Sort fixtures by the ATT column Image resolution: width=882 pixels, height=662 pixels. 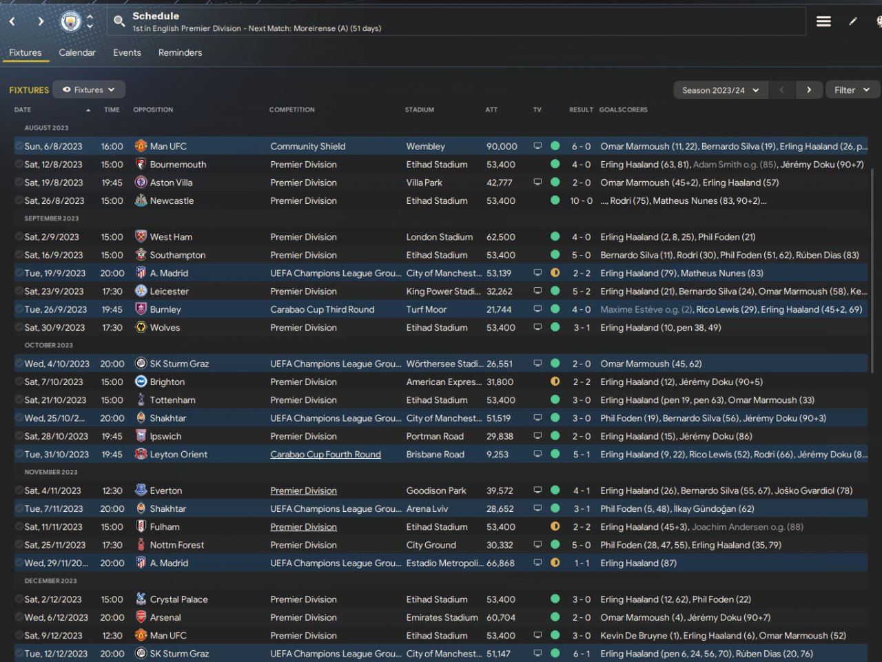(491, 110)
